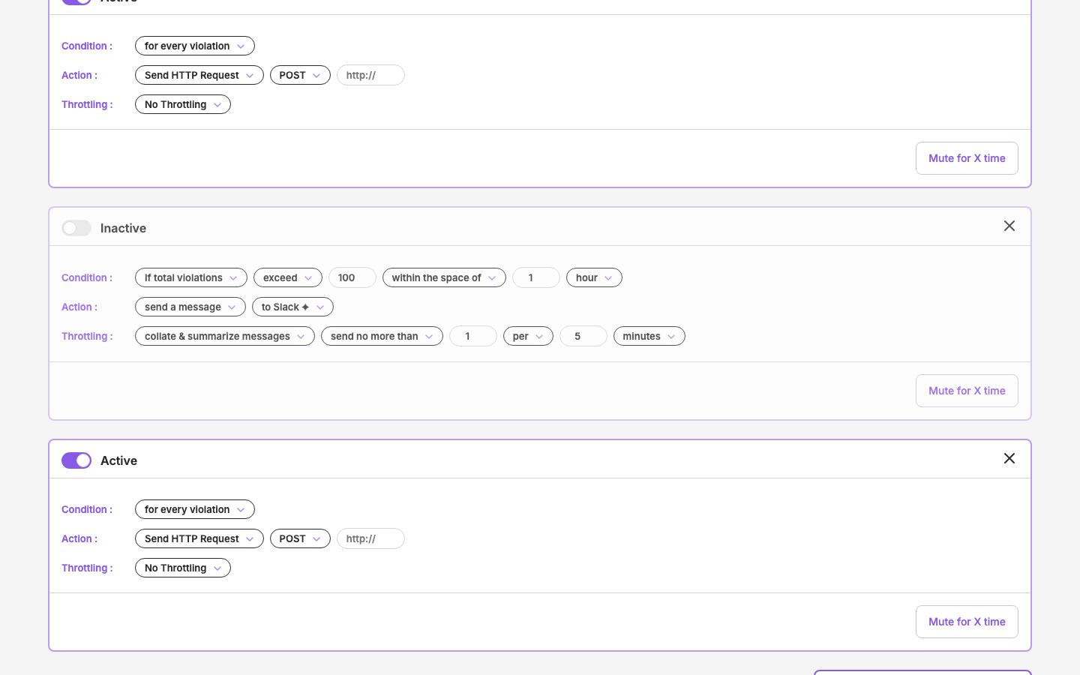
Task: Click 'Throttling :' label in the bottom rule
Action: pyautogui.click(x=87, y=568)
